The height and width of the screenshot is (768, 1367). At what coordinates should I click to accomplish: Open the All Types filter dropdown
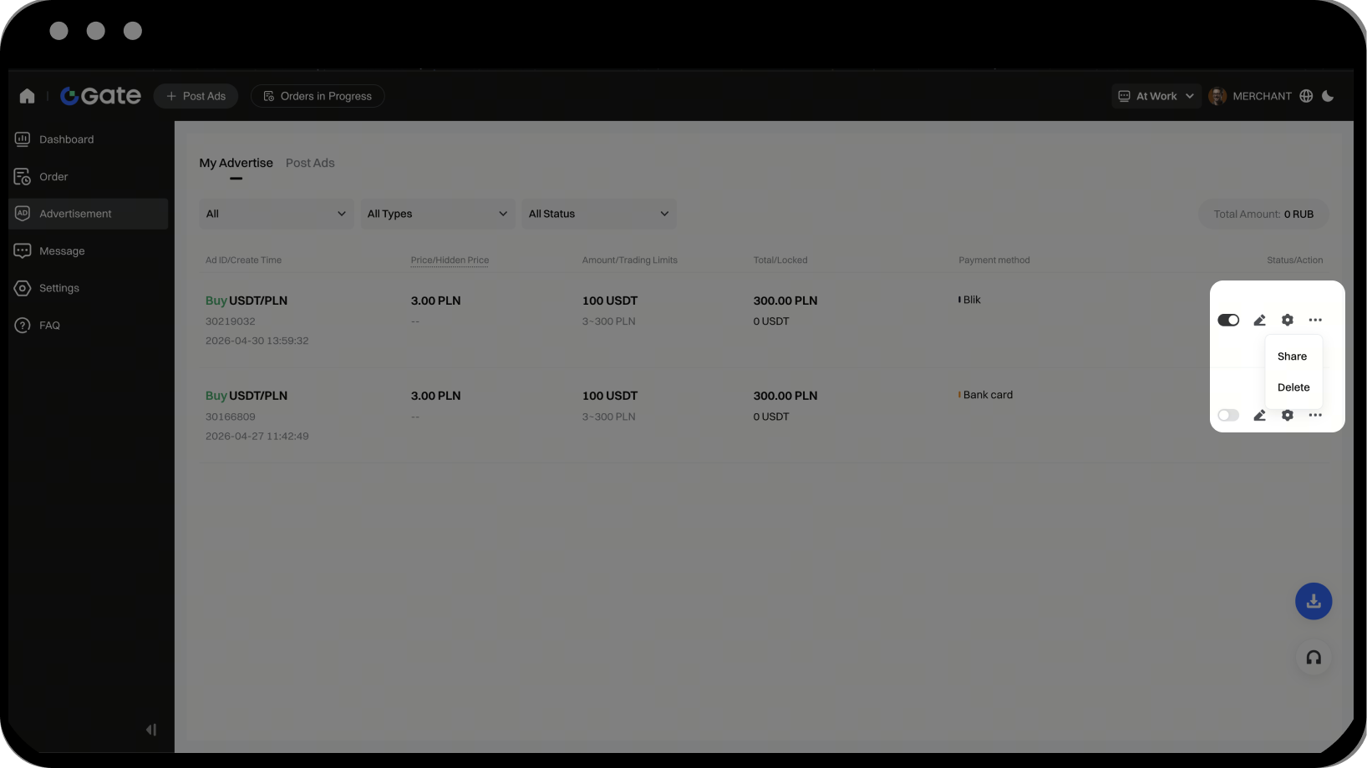click(437, 214)
